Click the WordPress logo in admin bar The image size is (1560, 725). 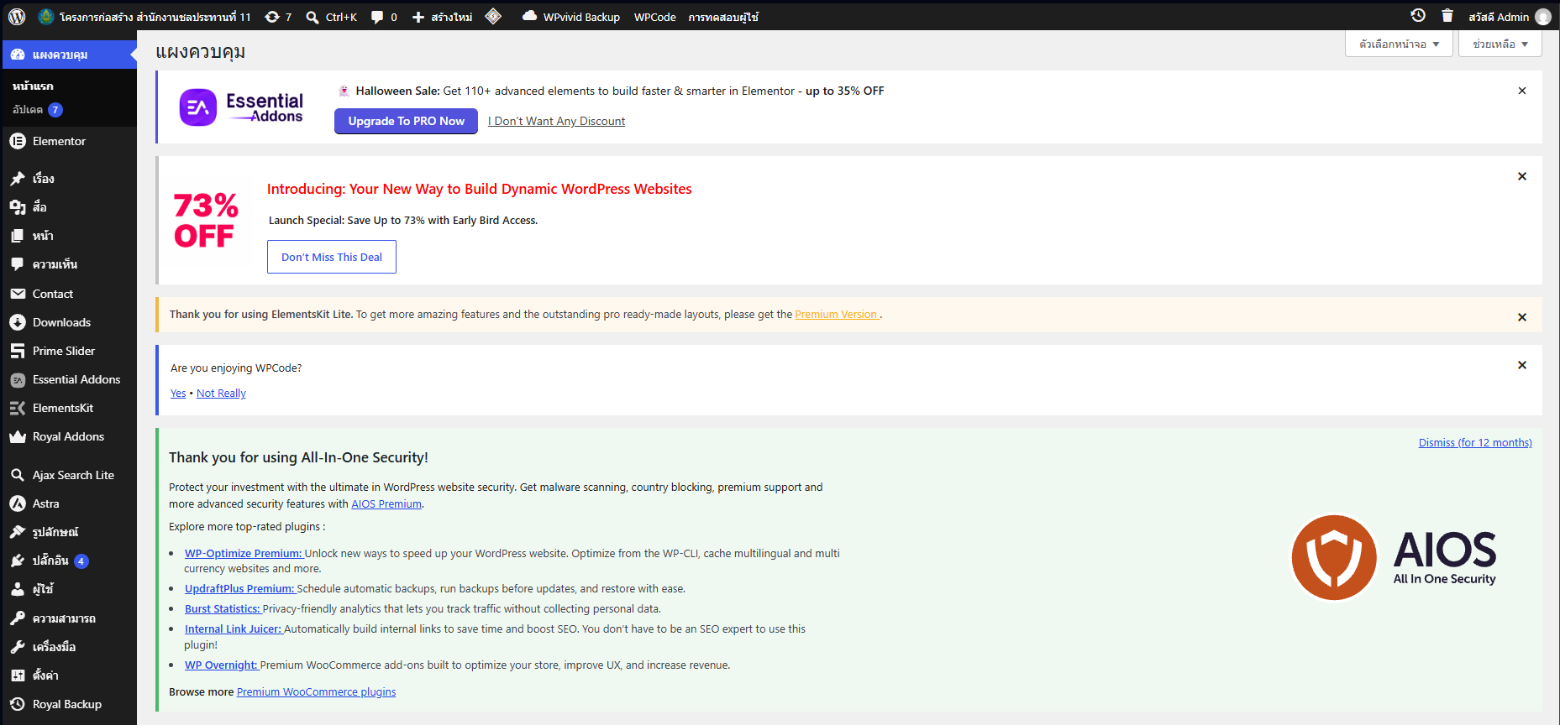[17, 17]
